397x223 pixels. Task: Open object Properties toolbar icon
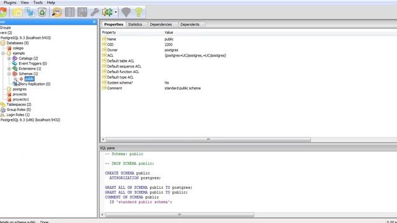tap(17, 12)
